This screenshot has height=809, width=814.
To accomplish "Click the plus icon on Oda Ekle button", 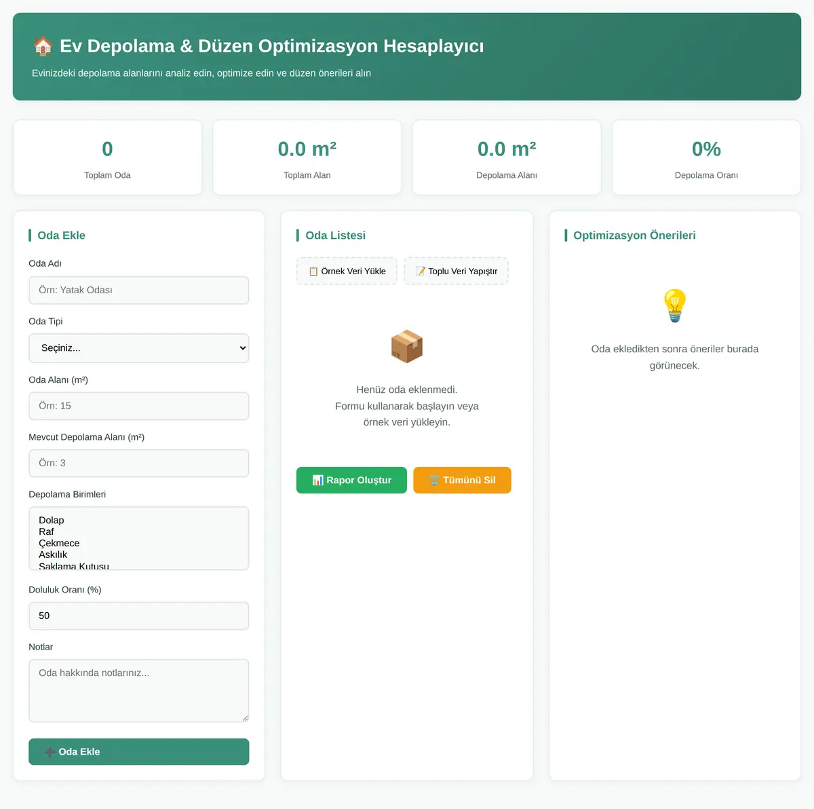I will coord(50,751).
